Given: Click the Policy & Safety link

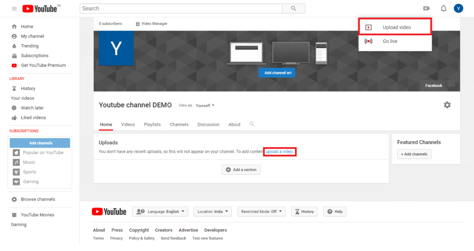Looking at the screenshot, I should pyautogui.click(x=142, y=239).
